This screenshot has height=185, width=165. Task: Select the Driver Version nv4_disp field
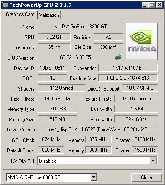click(x=98, y=129)
